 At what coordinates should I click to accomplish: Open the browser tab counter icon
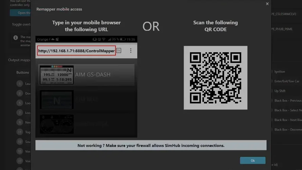[x=119, y=51]
